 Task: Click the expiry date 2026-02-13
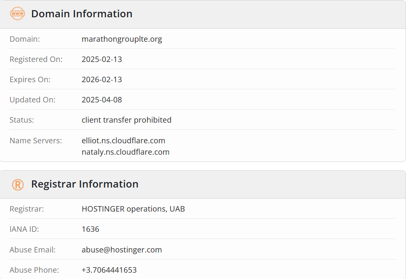coord(102,80)
